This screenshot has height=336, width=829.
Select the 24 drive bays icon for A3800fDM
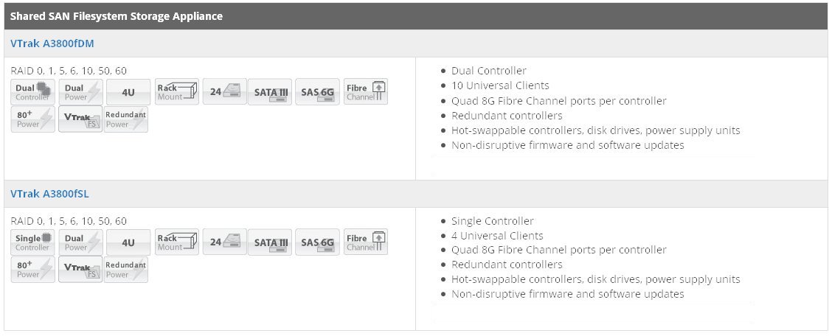[225, 92]
